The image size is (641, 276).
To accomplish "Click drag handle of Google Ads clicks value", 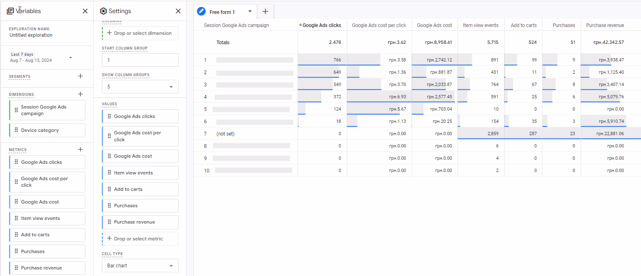I will (x=109, y=116).
